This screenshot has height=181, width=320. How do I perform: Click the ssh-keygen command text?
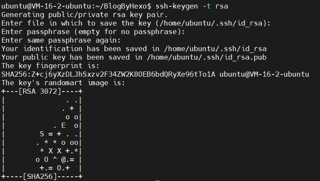coord(177,6)
